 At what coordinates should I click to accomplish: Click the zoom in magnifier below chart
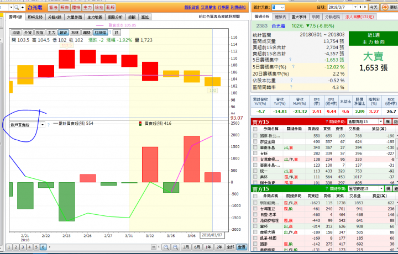(175, 247)
